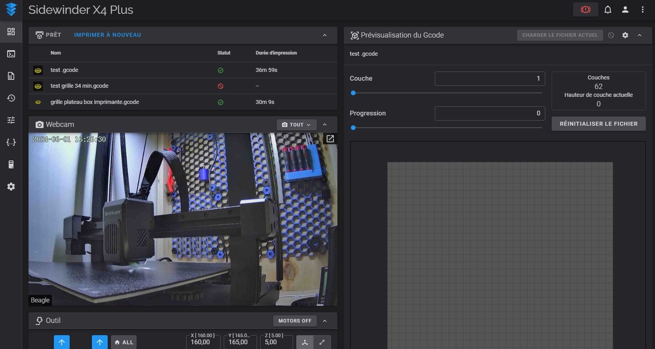This screenshot has height=349, width=655.
Task: Open the curly braces configuration icon
Action: tap(11, 142)
